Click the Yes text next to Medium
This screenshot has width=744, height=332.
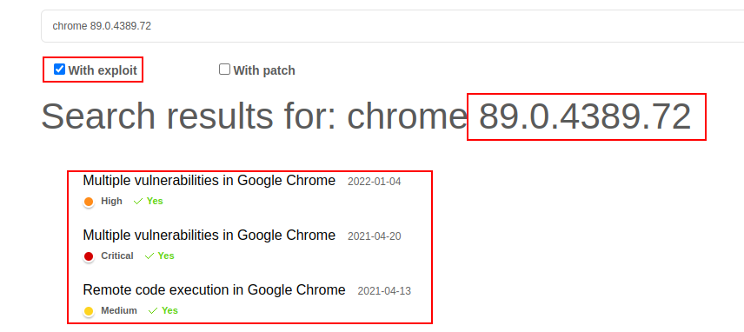(169, 310)
